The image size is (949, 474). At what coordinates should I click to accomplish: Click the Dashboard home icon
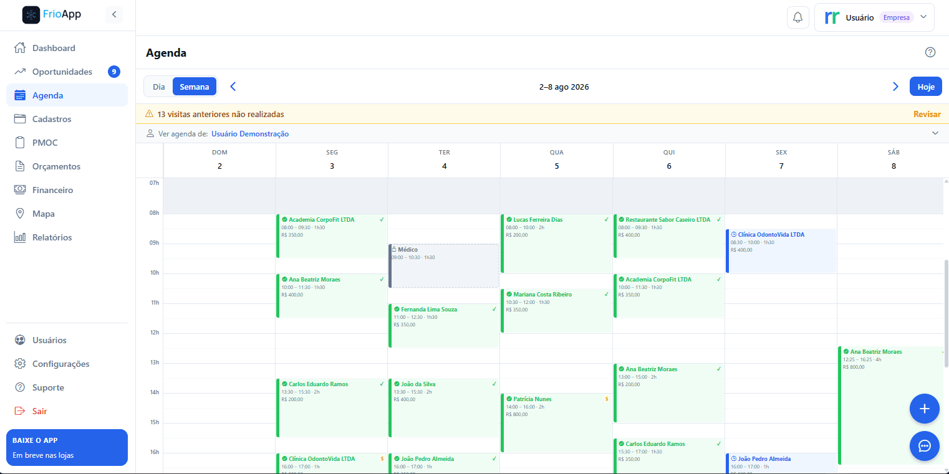20,48
